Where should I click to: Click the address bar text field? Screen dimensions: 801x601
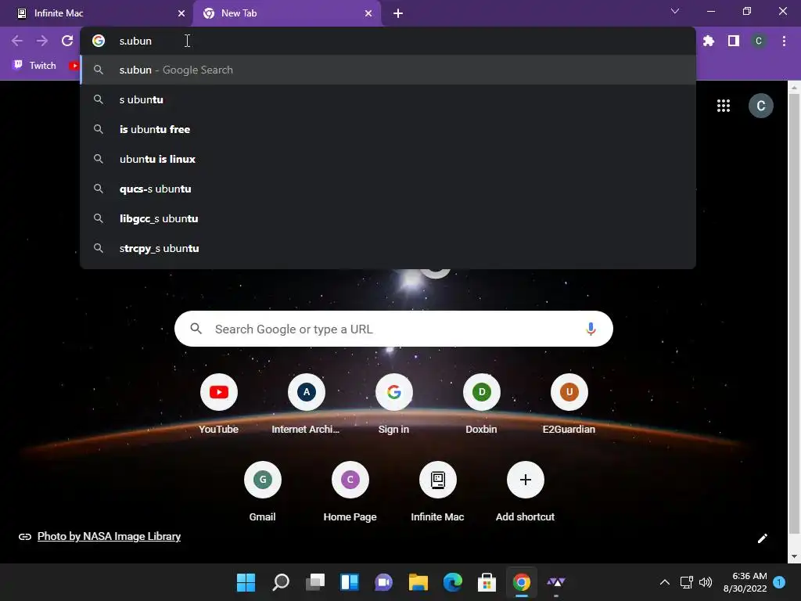[388, 41]
